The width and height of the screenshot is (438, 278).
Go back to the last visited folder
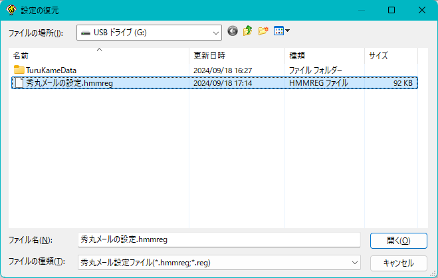[233, 31]
